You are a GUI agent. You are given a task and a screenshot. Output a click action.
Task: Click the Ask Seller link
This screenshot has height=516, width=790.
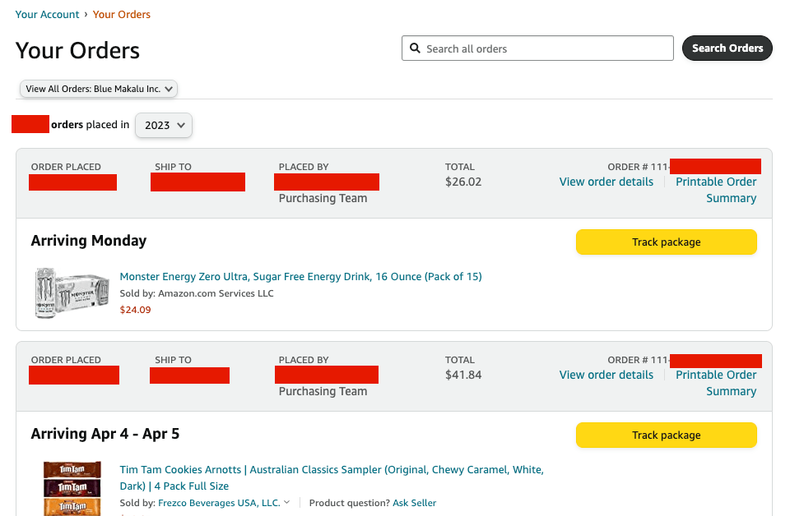pos(414,503)
